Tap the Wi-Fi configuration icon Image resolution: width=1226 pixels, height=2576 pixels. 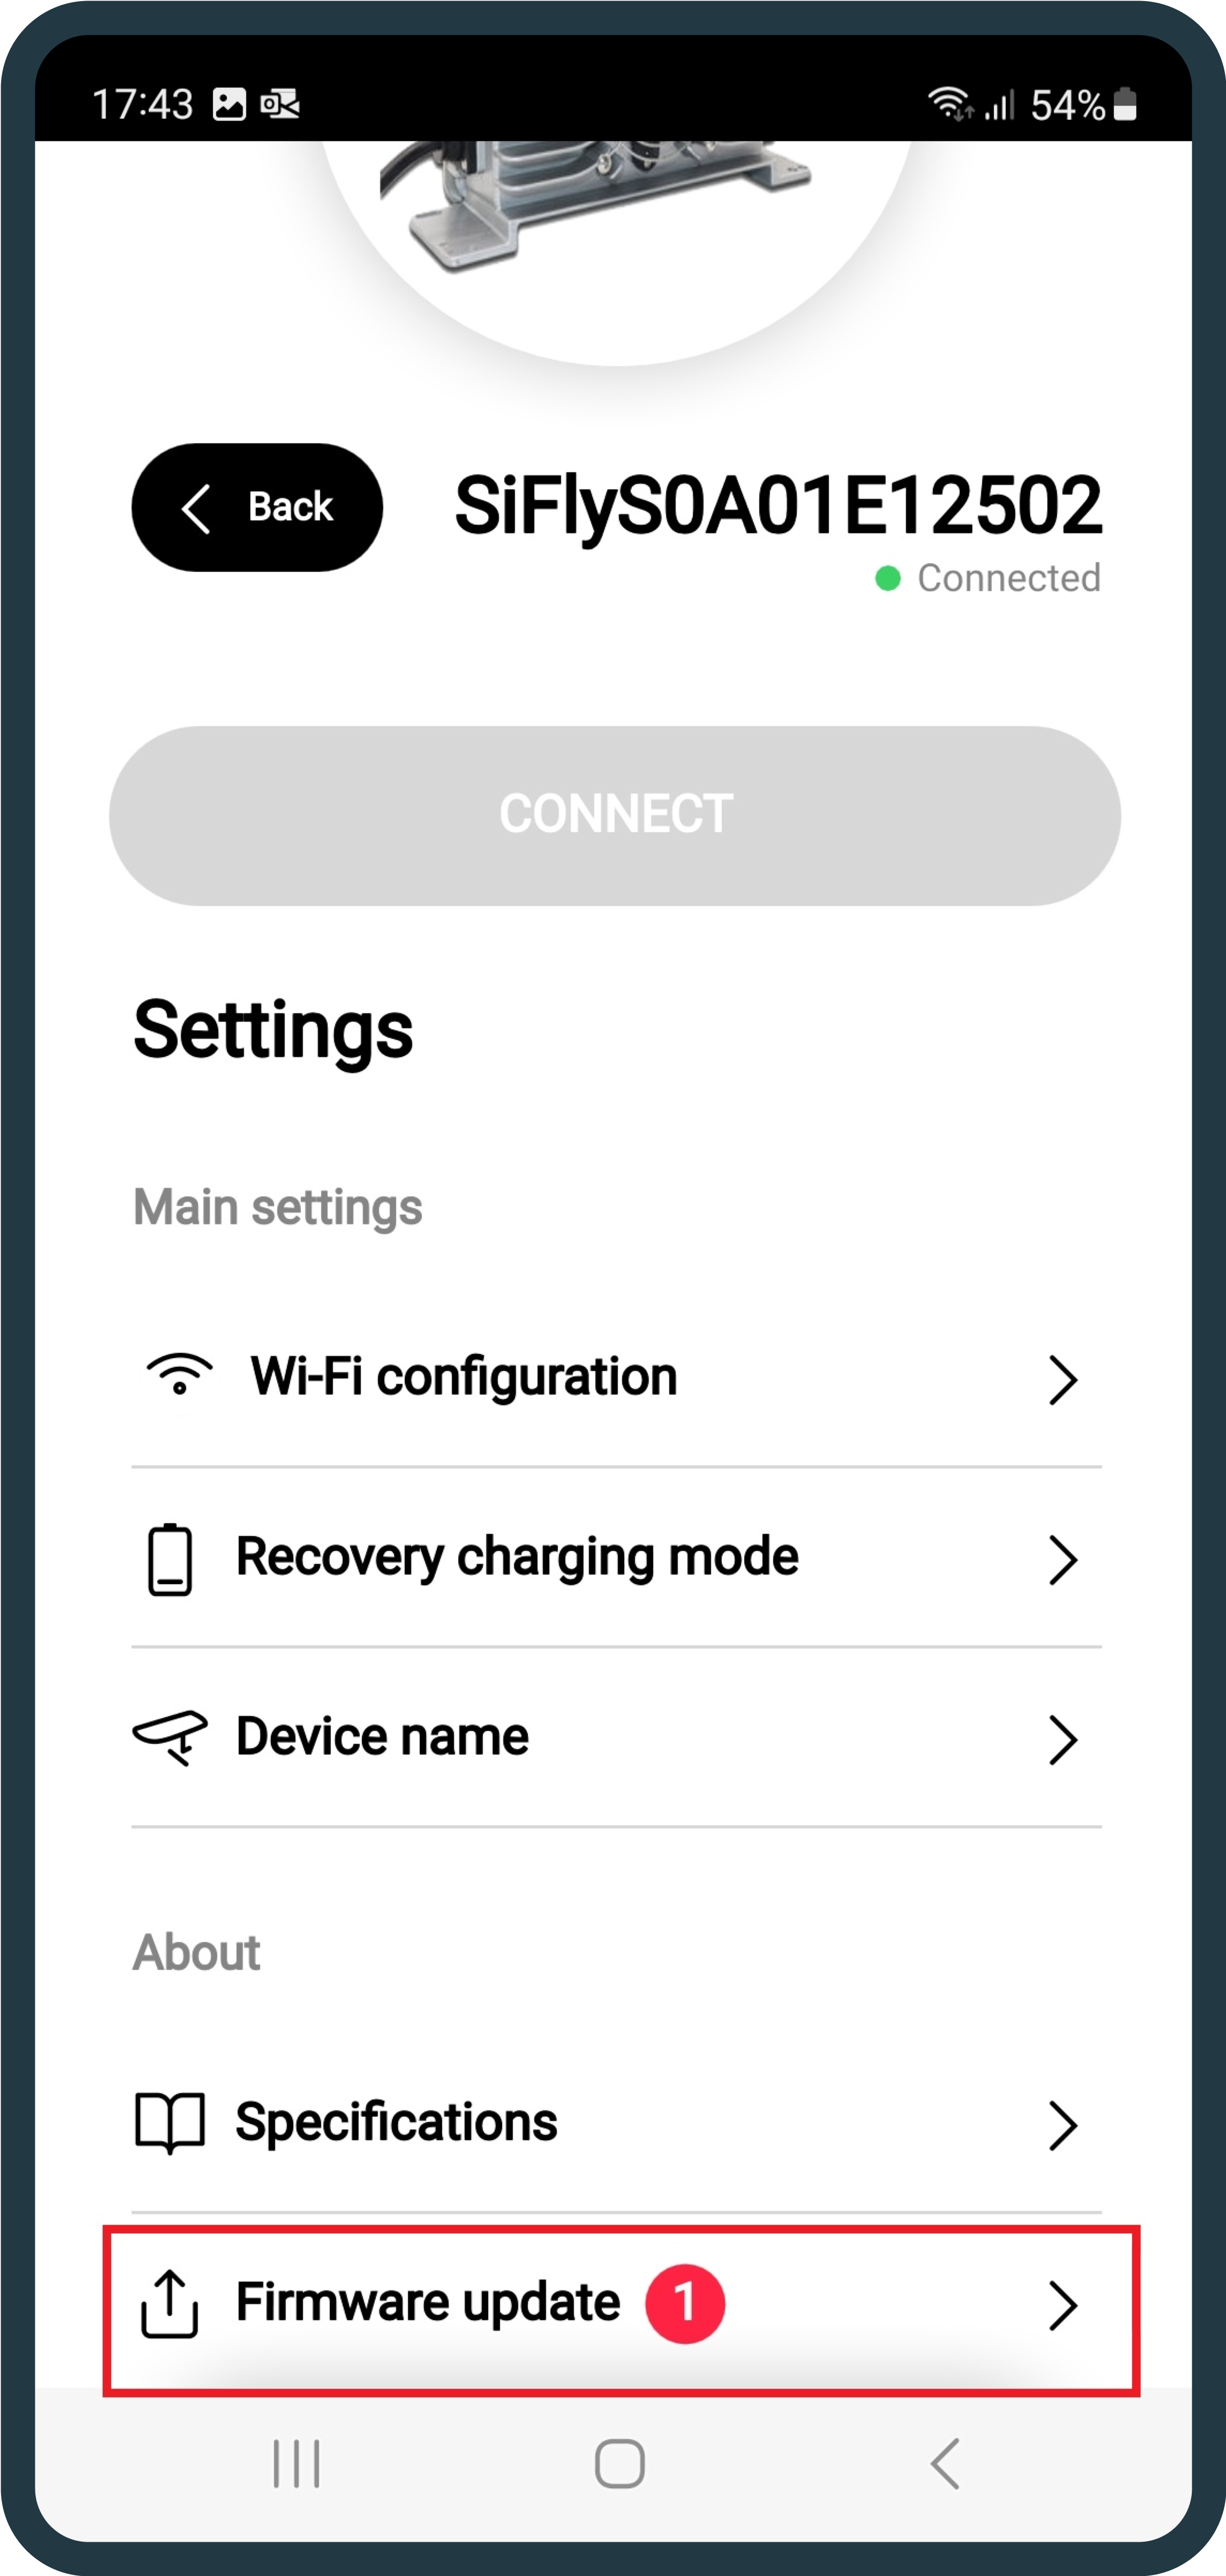click(x=179, y=1375)
